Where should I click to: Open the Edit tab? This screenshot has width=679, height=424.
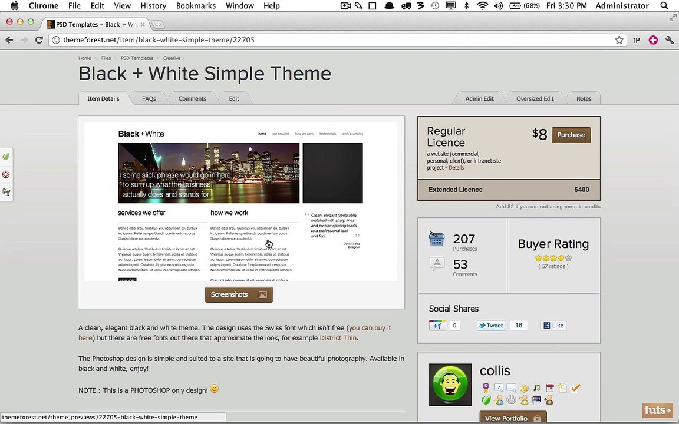[x=234, y=99]
